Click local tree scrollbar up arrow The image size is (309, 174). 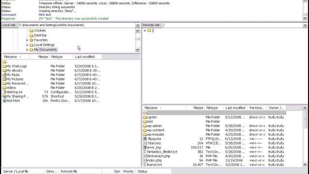point(138,30)
